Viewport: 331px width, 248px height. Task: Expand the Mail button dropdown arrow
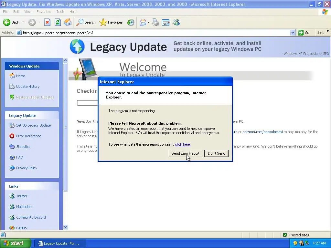click(x=148, y=22)
